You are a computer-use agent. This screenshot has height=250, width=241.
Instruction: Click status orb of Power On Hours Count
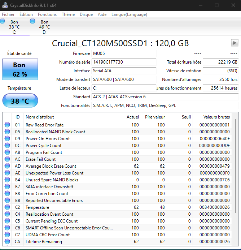pyautogui.click(x=7, y=138)
